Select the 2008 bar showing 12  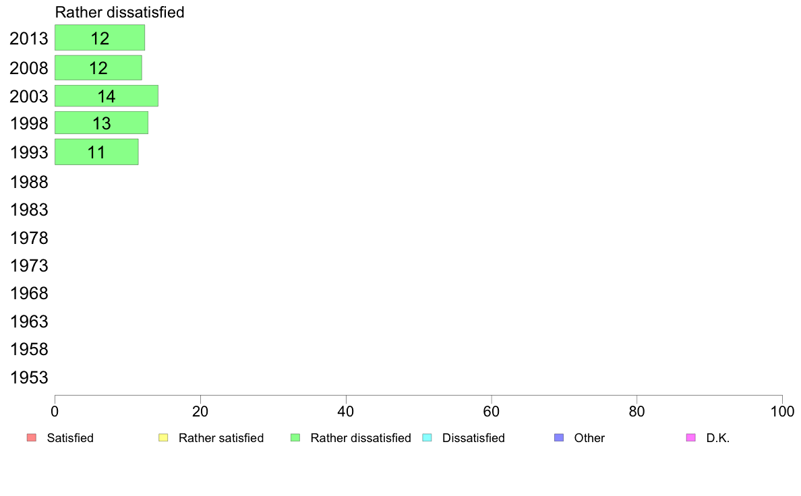coord(98,67)
